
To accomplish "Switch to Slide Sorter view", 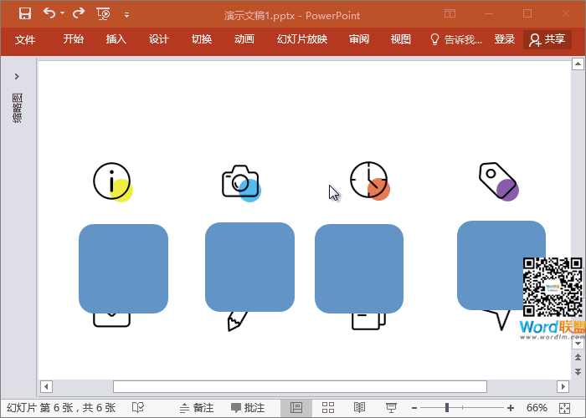I will 328,408.
